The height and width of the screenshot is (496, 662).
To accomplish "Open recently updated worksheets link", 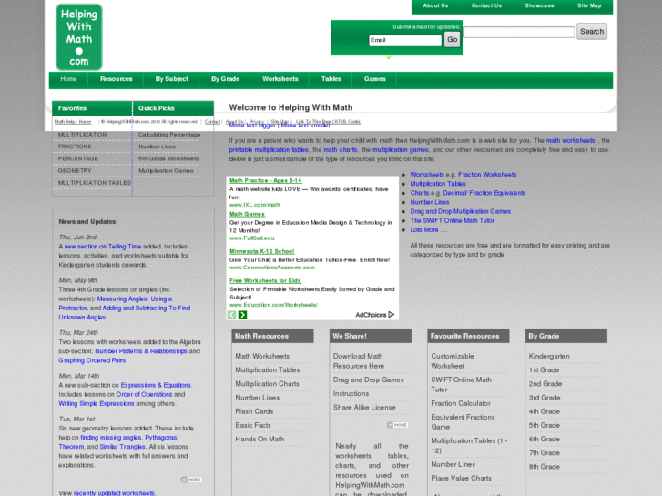I will click(114, 493).
